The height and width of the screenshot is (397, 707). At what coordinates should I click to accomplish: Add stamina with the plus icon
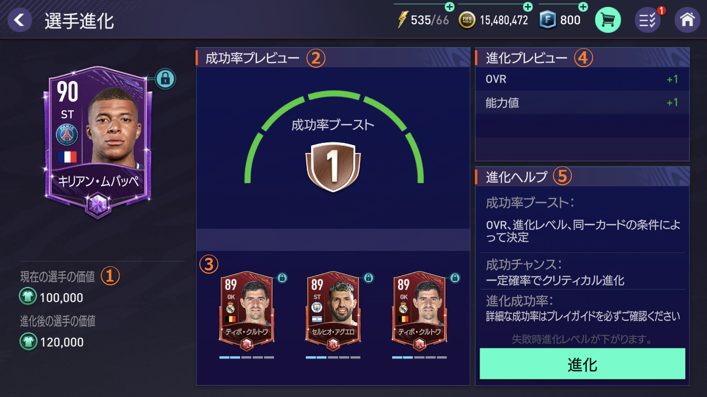coord(449,7)
